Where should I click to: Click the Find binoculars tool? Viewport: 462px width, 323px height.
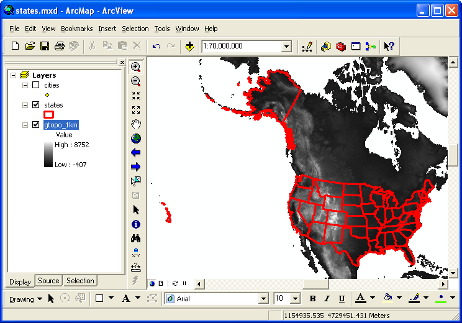coord(136,239)
